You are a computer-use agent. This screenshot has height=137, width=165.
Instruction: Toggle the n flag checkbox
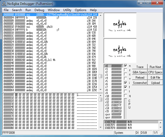tap(125, 66)
